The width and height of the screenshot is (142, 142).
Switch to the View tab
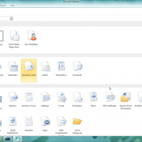[x=12, y=5]
